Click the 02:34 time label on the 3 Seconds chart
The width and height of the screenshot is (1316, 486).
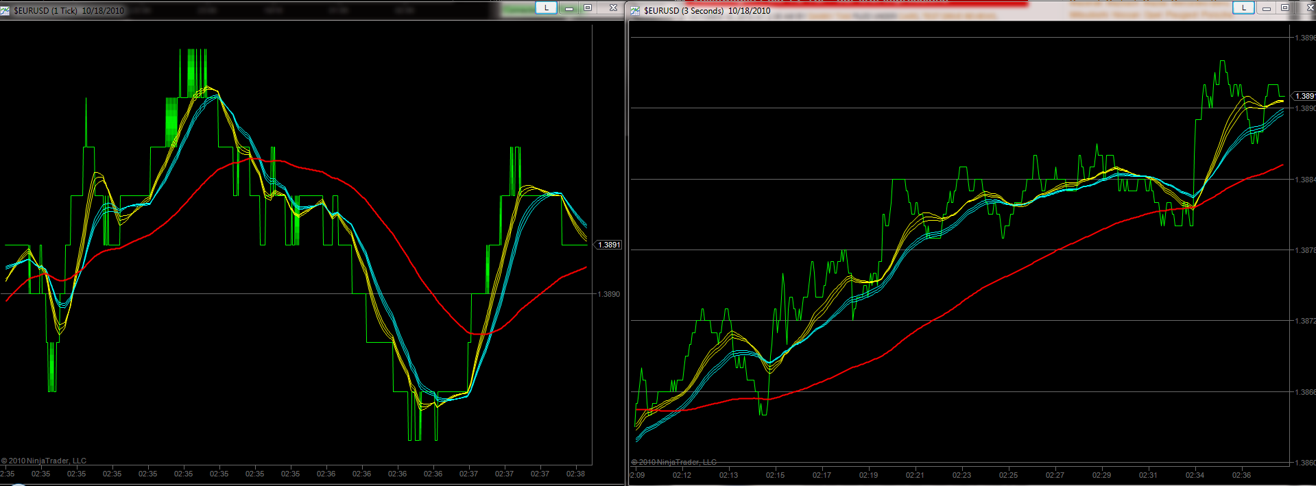[1195, 475]
